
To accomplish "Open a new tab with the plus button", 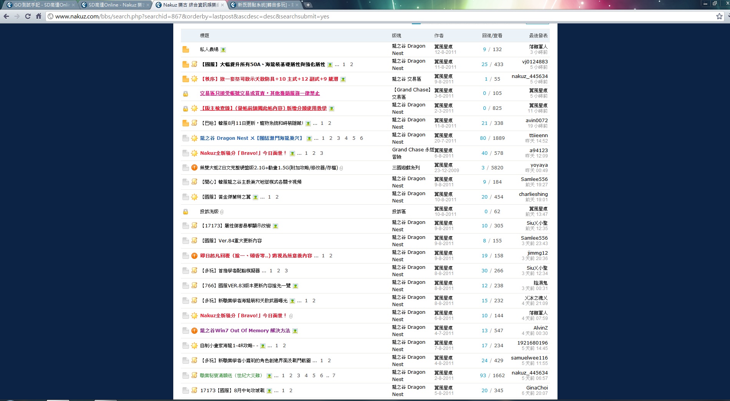I will point(308,5).
